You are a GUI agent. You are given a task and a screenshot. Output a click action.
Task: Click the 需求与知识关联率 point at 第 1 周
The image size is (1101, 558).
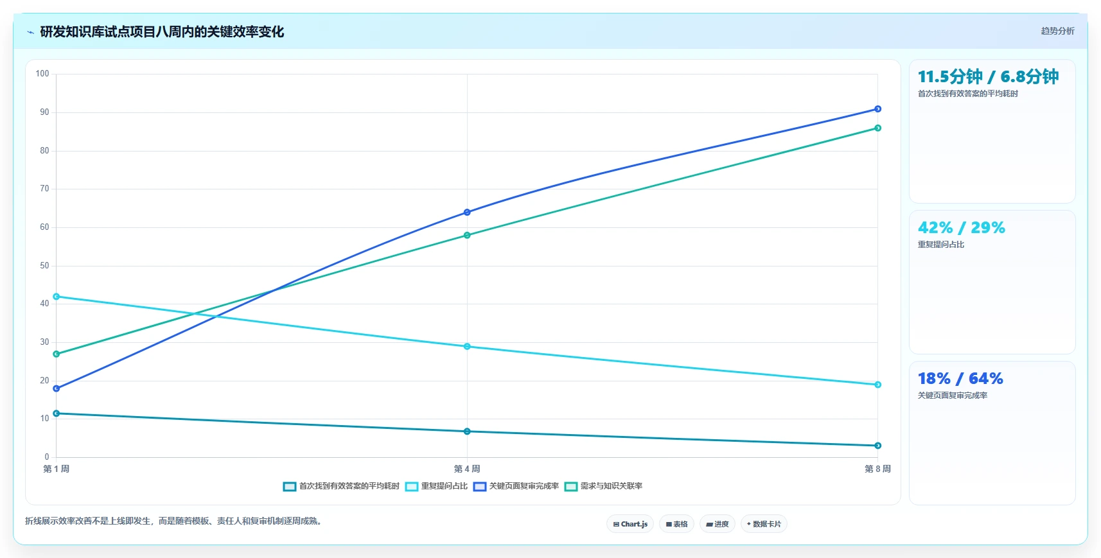coord(57,354)
